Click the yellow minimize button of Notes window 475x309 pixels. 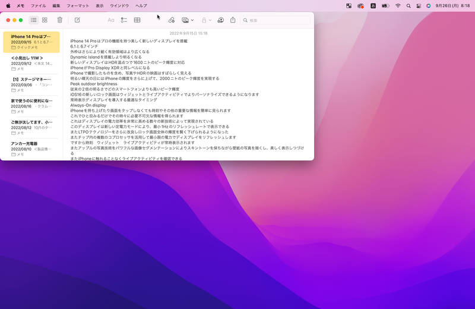14,20
